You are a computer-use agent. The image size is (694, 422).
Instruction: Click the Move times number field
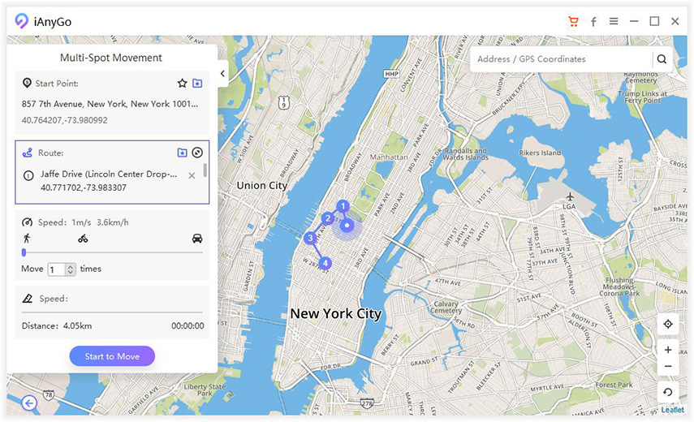click(57, 269)
